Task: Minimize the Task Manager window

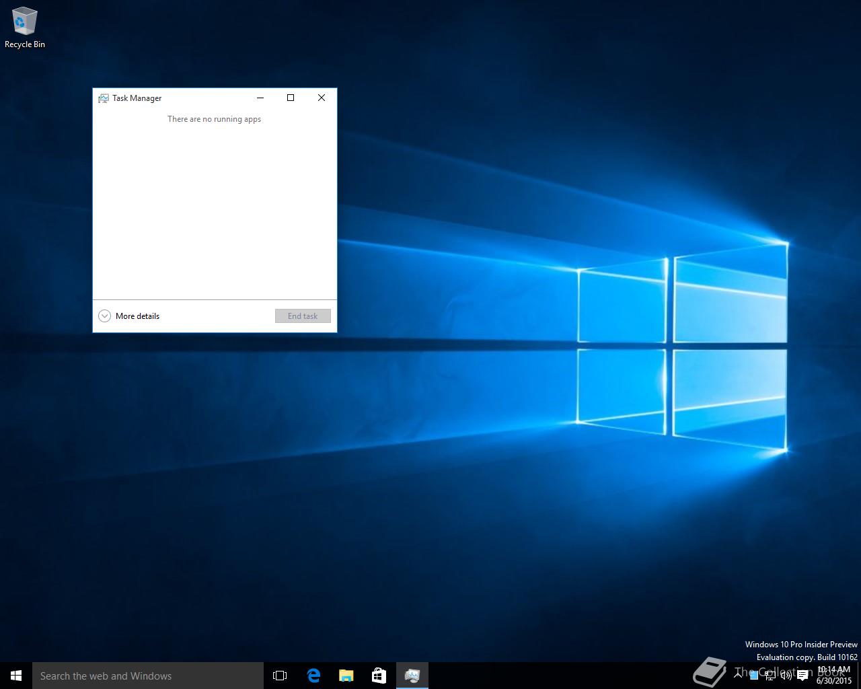Action: (x=260, y=98)
